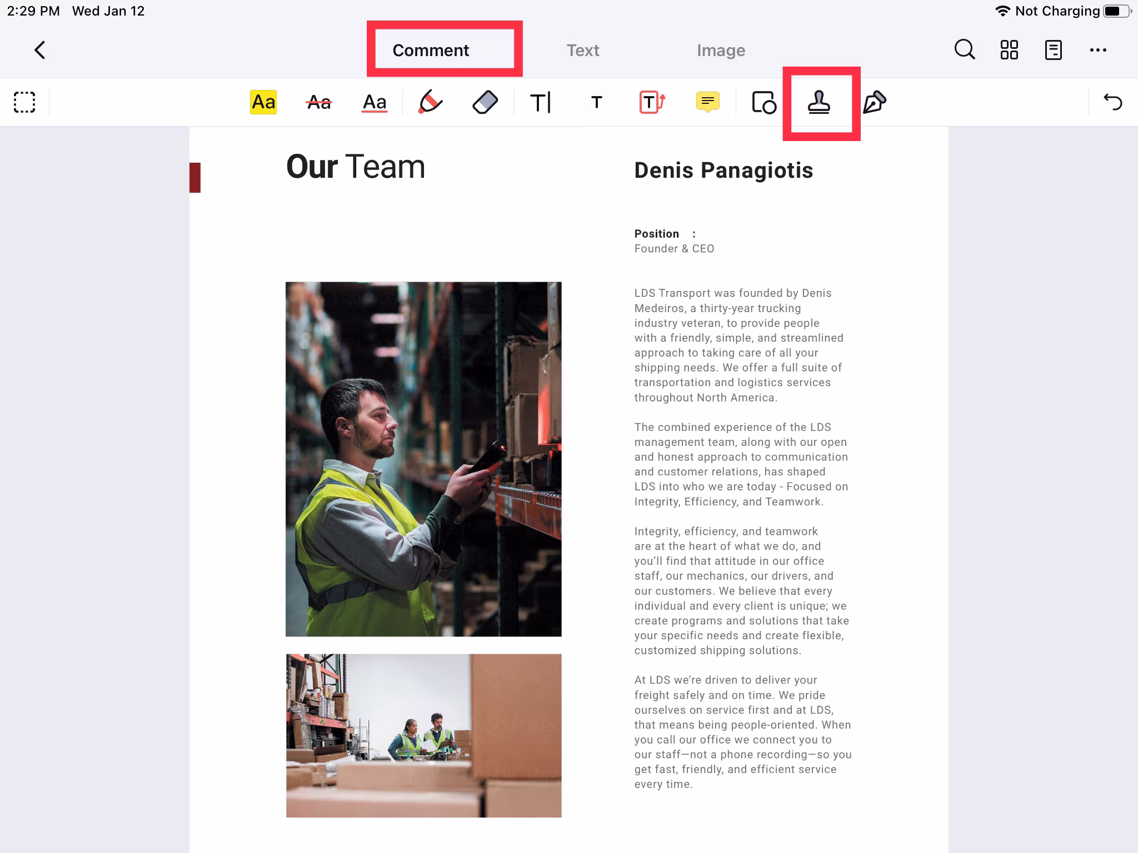
Task: Go back using the left chevron
Action: [x=39, y=50]
